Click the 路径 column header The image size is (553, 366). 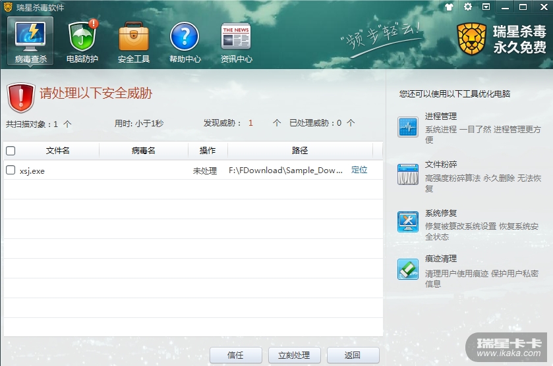click(x=300, y=151)
